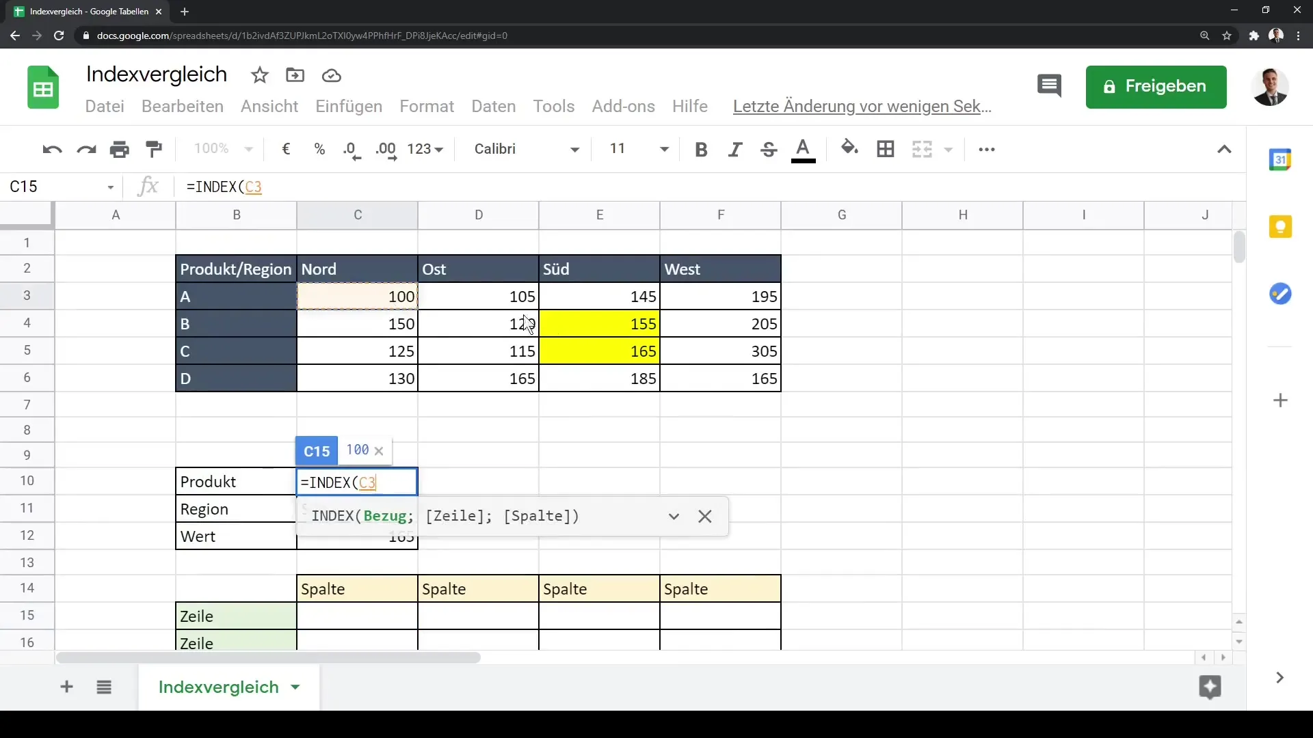Expand the sheet tab options menu

(296, 687)
